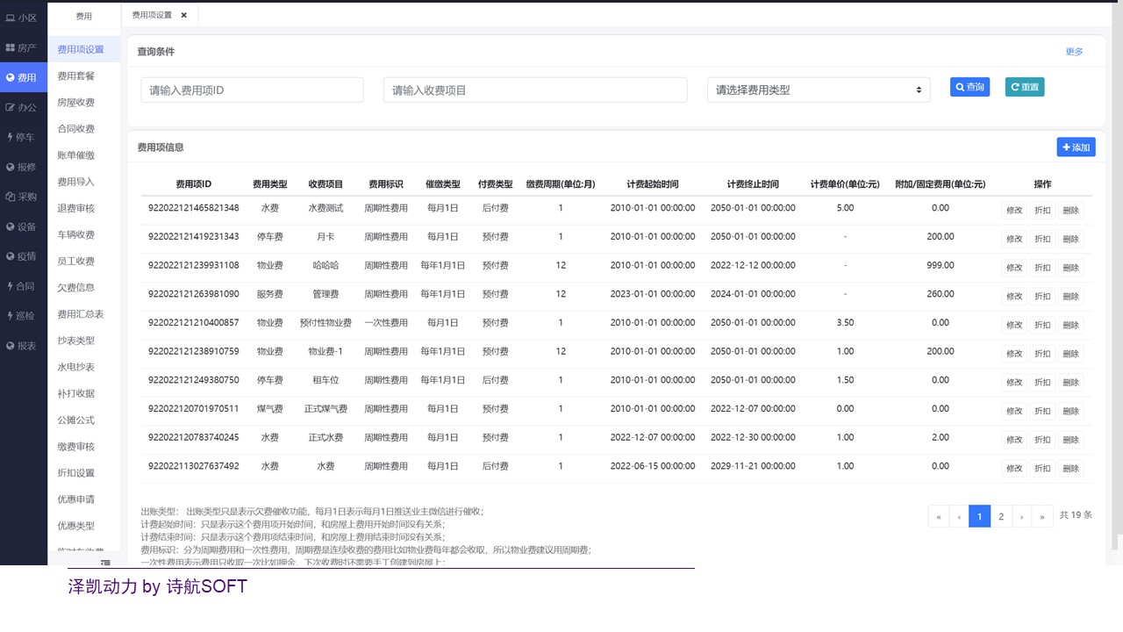The image size is (1123, 632).
Task: Open the 设备 module in left navigation
Action: pos(23,226)
